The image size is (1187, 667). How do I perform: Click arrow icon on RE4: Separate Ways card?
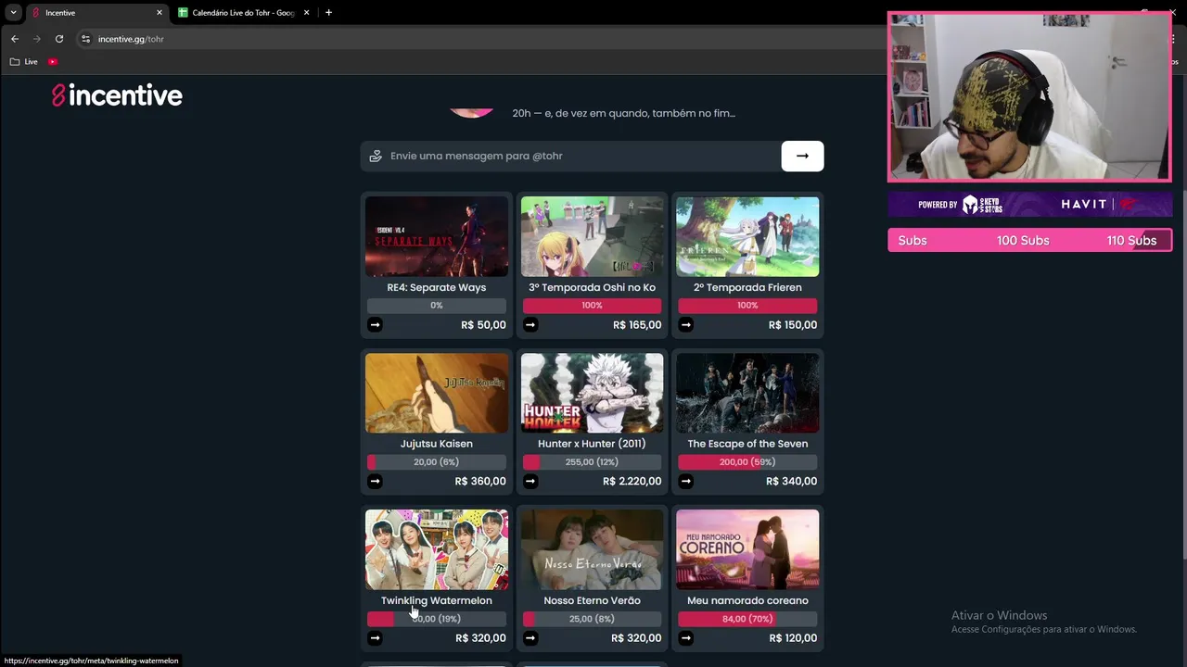coord(375,324)
